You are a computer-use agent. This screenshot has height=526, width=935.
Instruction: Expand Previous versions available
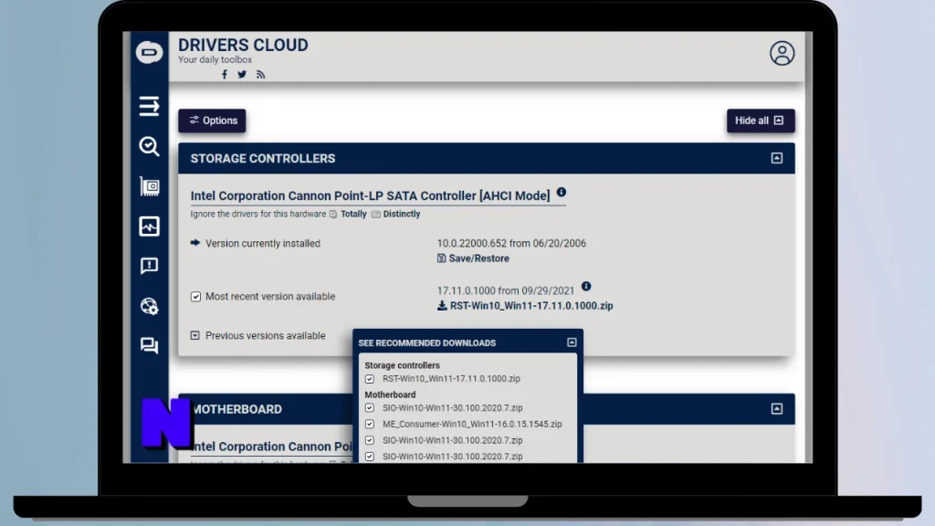coord(195,335)
